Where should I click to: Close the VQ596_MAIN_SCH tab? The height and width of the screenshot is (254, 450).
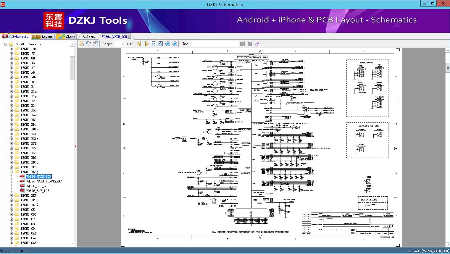tap(130, 37)
